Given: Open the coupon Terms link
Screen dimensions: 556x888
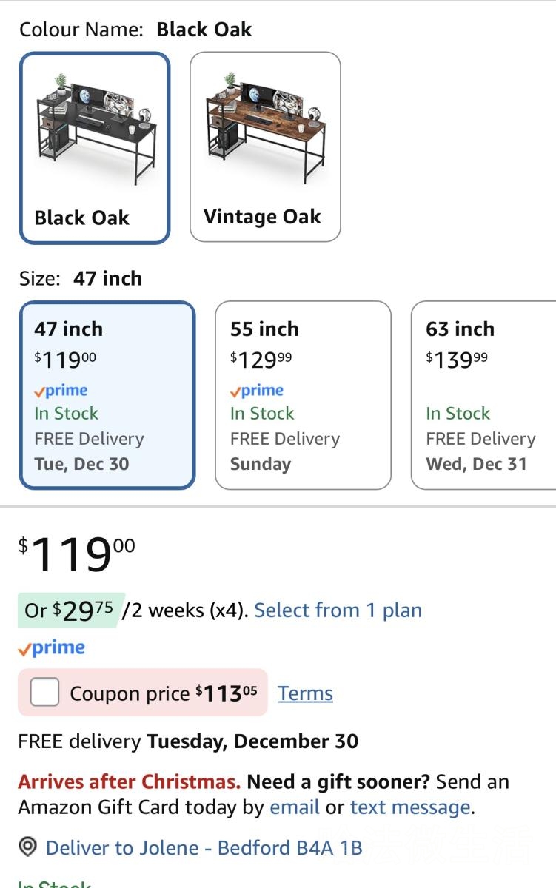Looking at the screenshot, I should pyautogui.click(x=305, y=693).
